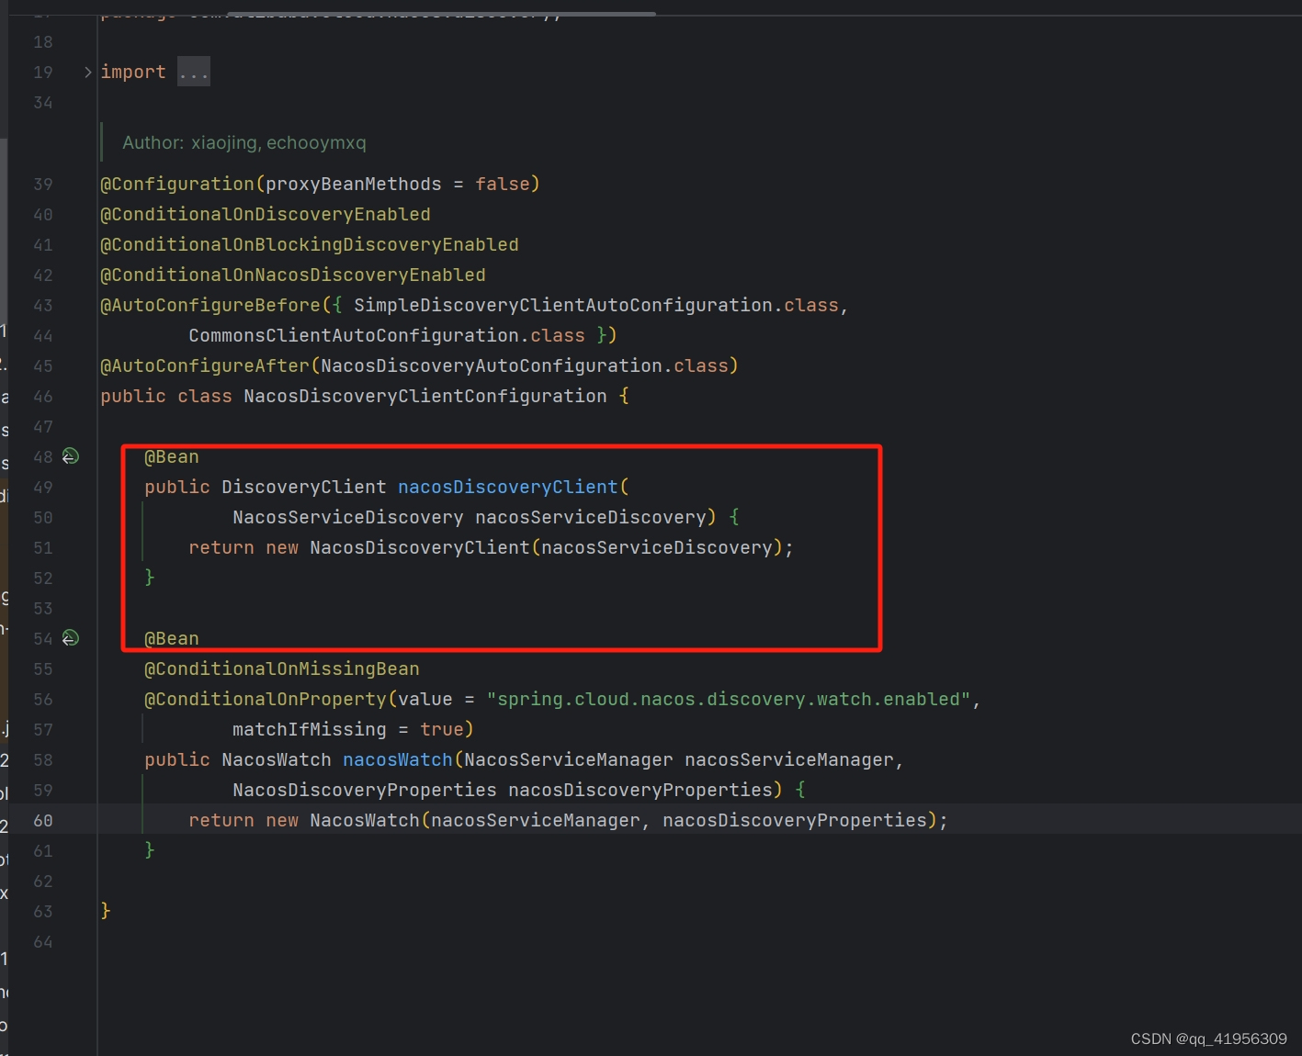The width and height of the screenshot is (1302, 1056).
Task: Click CommonsClientAutoConfiguration class reference
Action: (x=354, y=336)
